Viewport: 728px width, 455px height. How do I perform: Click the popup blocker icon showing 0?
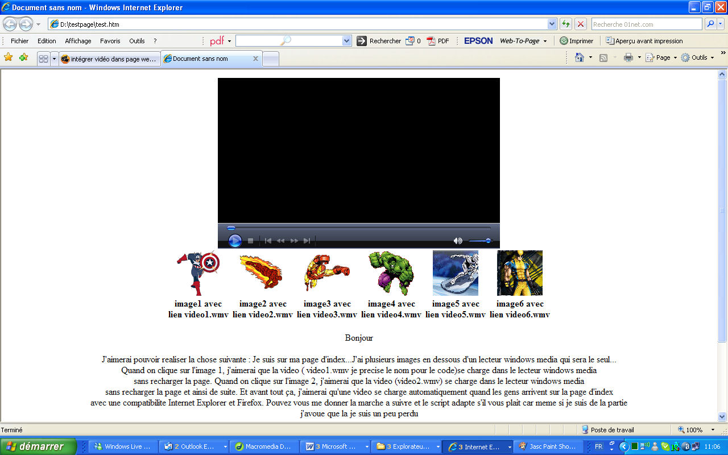point(413,41)
